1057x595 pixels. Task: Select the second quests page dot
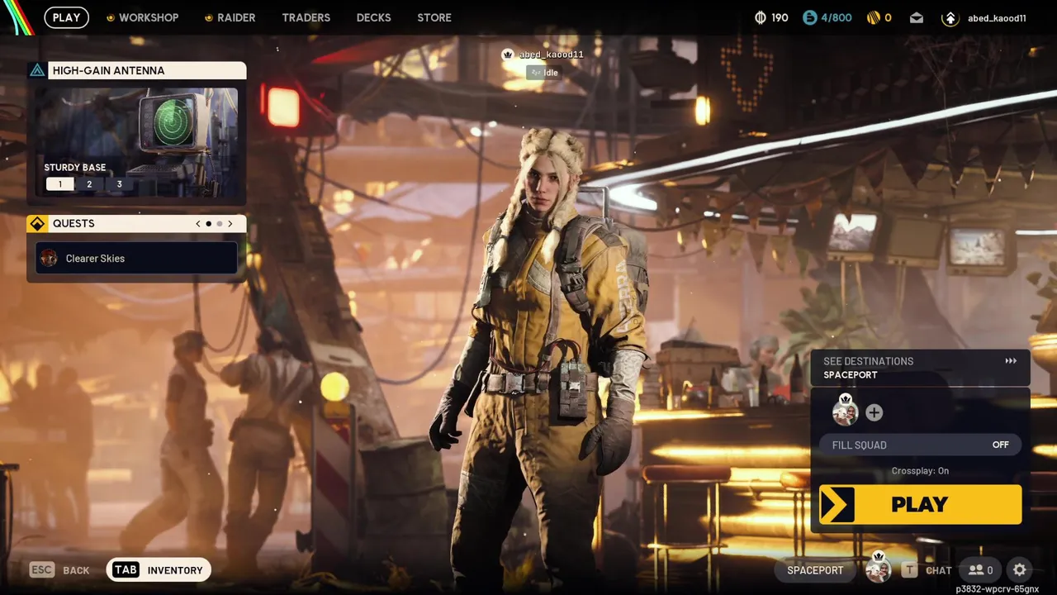pos(220,224)
